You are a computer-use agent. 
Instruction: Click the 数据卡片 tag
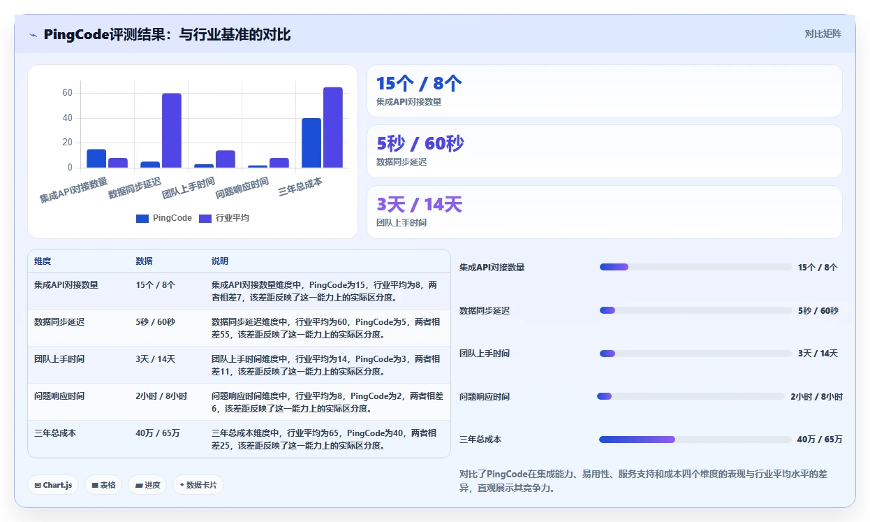click(x=198, y=485)
